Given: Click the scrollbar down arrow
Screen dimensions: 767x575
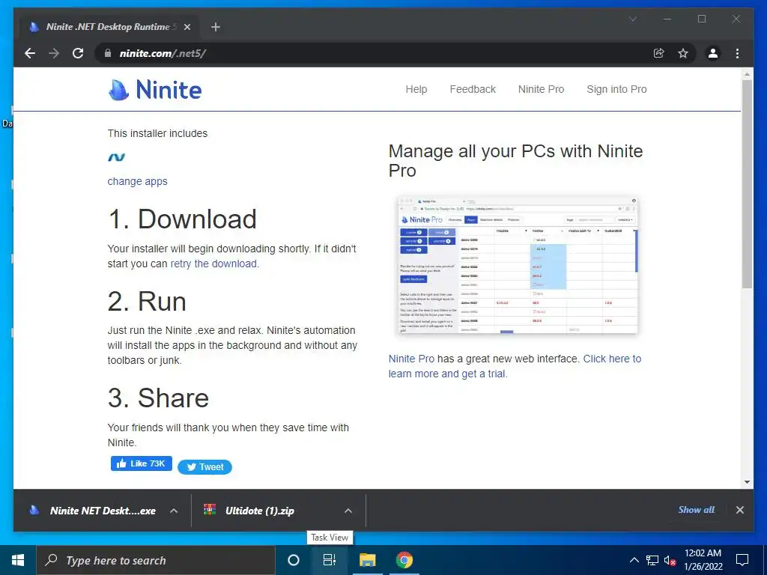Looking at the screenshot, I should pyautogui.click(x=747, y=482).
